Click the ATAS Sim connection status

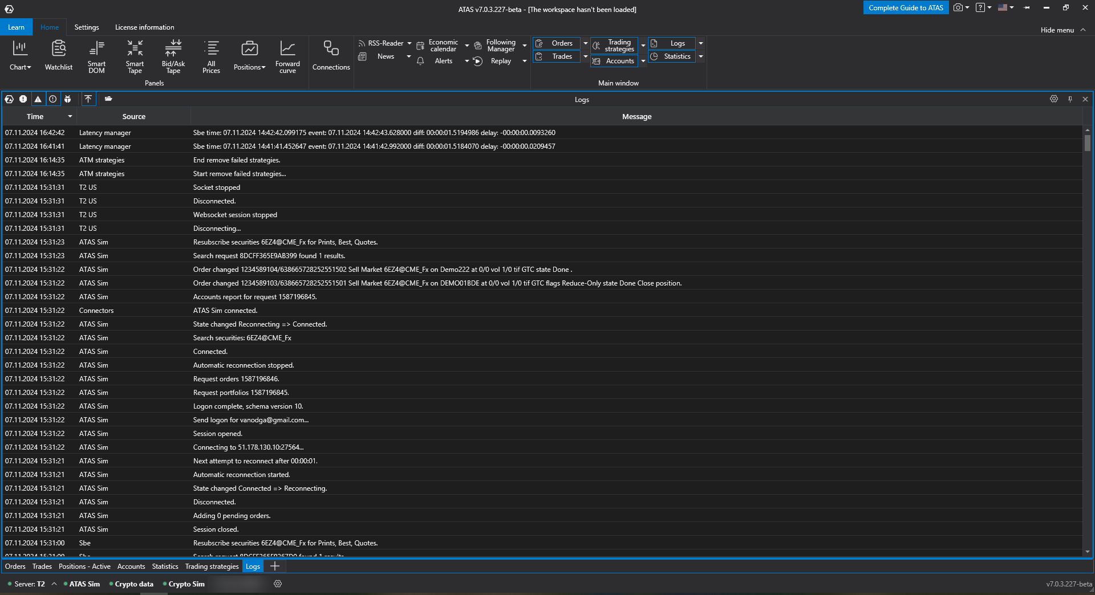click(82, 584)
